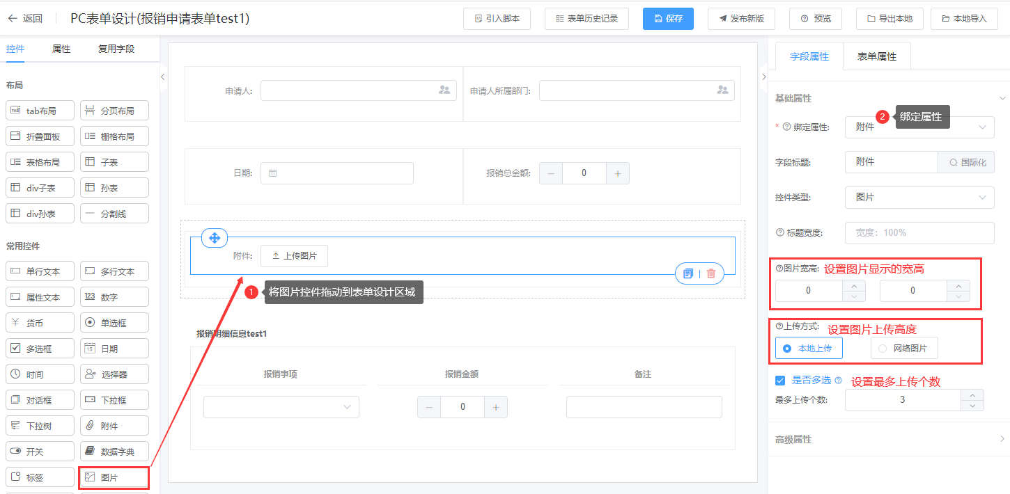Viewport: 1010px width, 494px height.
Task: Uncheck the 是否多选 checkbox
Action: coord(780,381)
